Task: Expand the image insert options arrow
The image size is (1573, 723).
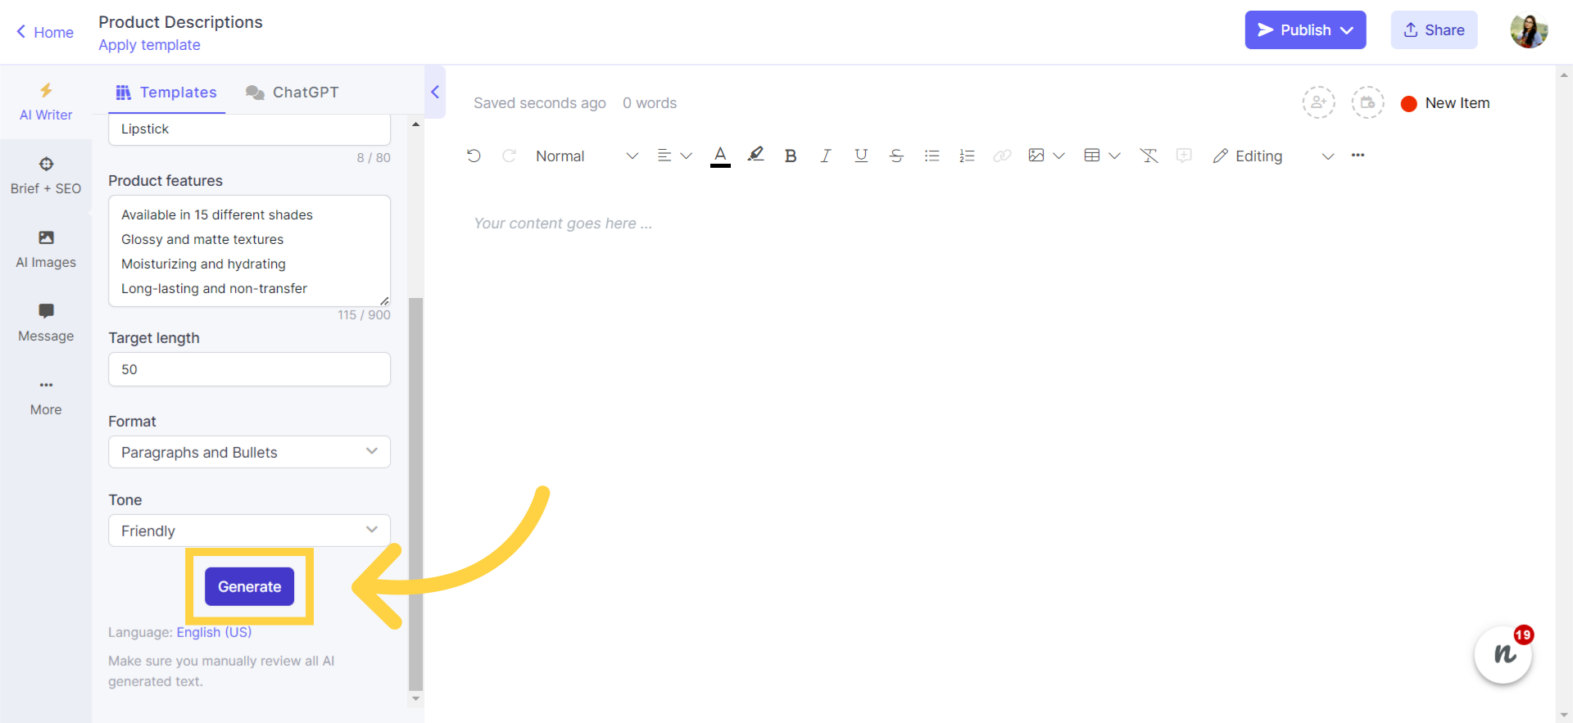Action: coord(1058,156)
